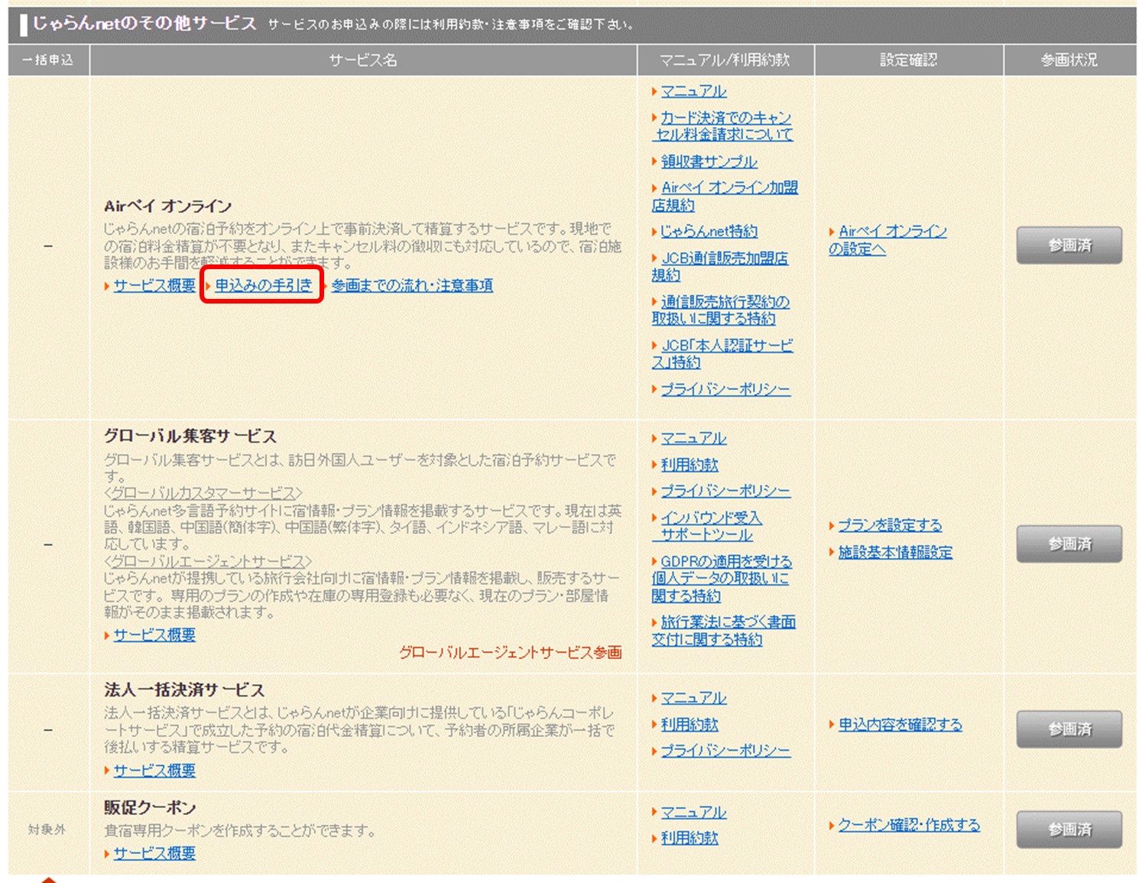Image resolution: width=1139 pixels, height=883 pixels.
Task: Open the 領収書サンプル link
Action: [x=708, y=161]
